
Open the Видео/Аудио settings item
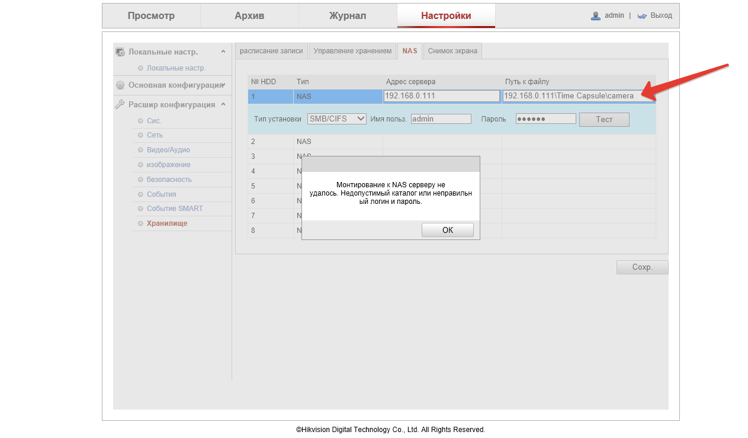(x=168, y=150)
